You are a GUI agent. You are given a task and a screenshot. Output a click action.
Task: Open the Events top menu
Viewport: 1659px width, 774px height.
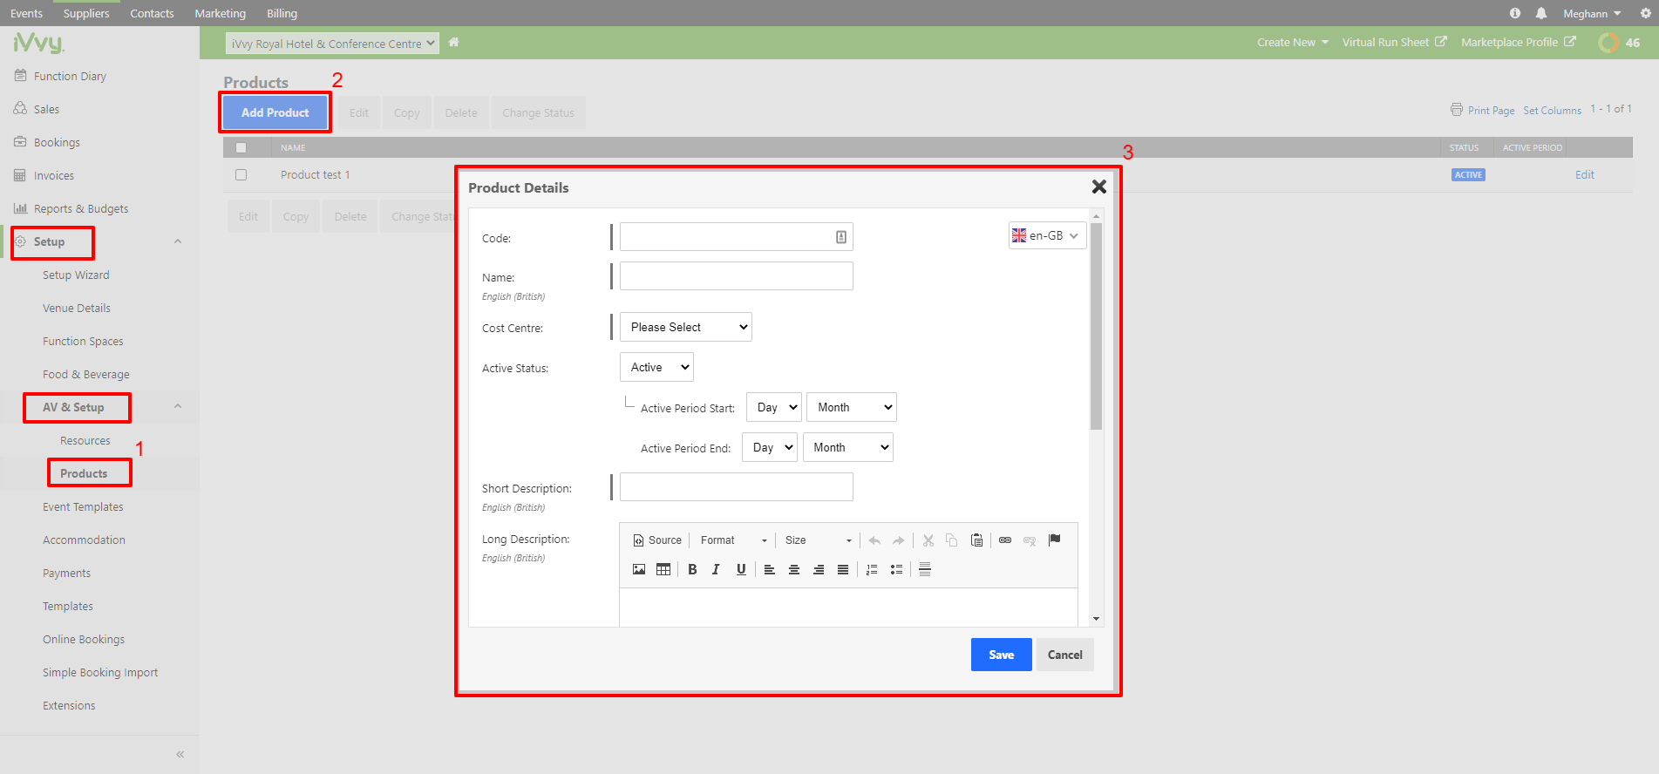click(x=26, y=13)
